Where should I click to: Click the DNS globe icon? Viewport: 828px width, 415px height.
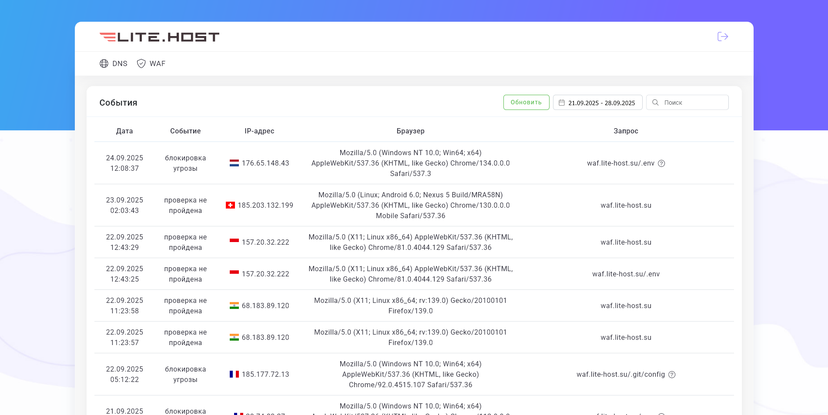pos(104,63)
